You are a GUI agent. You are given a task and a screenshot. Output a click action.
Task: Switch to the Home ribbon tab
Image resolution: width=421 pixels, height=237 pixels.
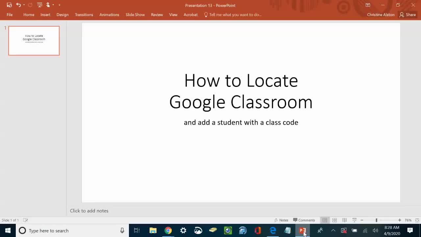coord(29,14)
